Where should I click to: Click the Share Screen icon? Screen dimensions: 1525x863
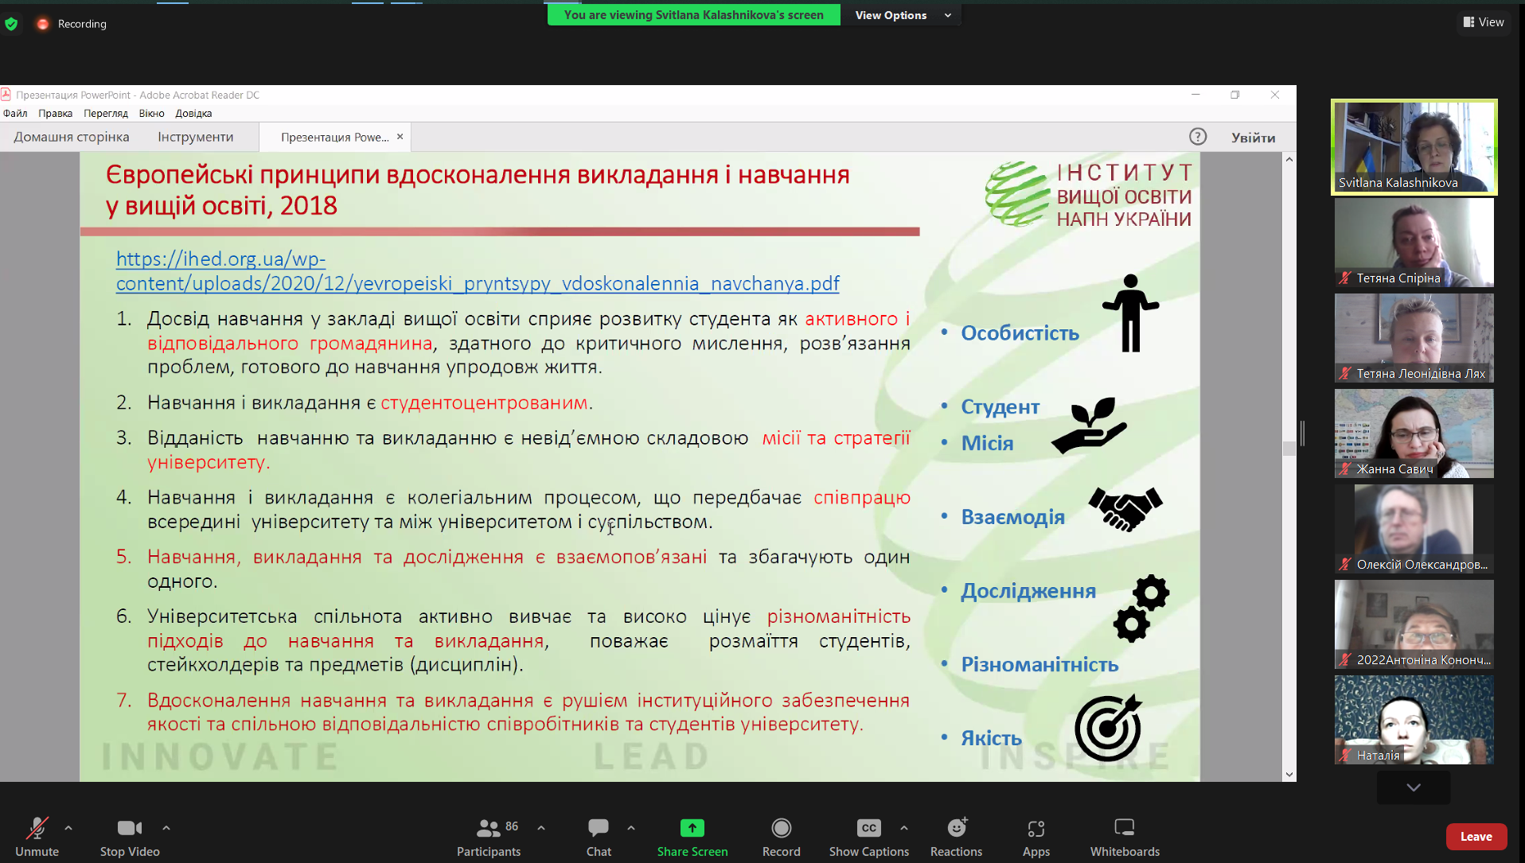[x=692, y=829]
